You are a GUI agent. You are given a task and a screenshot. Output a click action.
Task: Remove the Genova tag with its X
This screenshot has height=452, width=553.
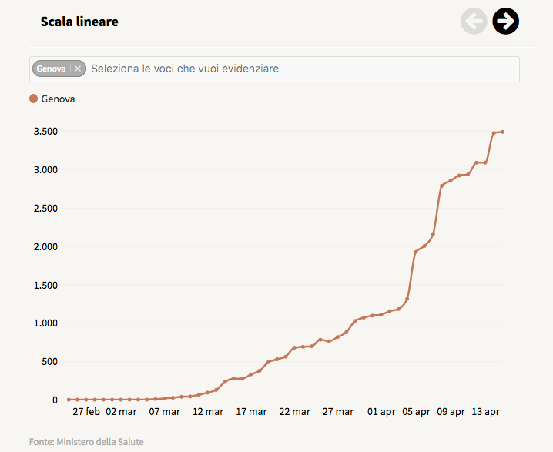click(x=78, y=69)
